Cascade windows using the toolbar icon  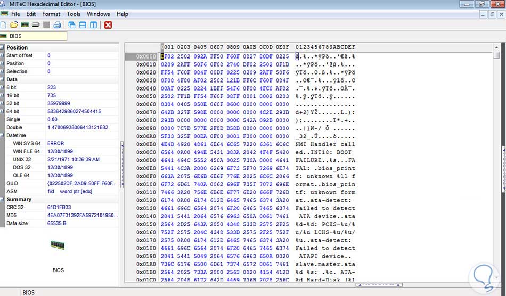tap(72, 25)
